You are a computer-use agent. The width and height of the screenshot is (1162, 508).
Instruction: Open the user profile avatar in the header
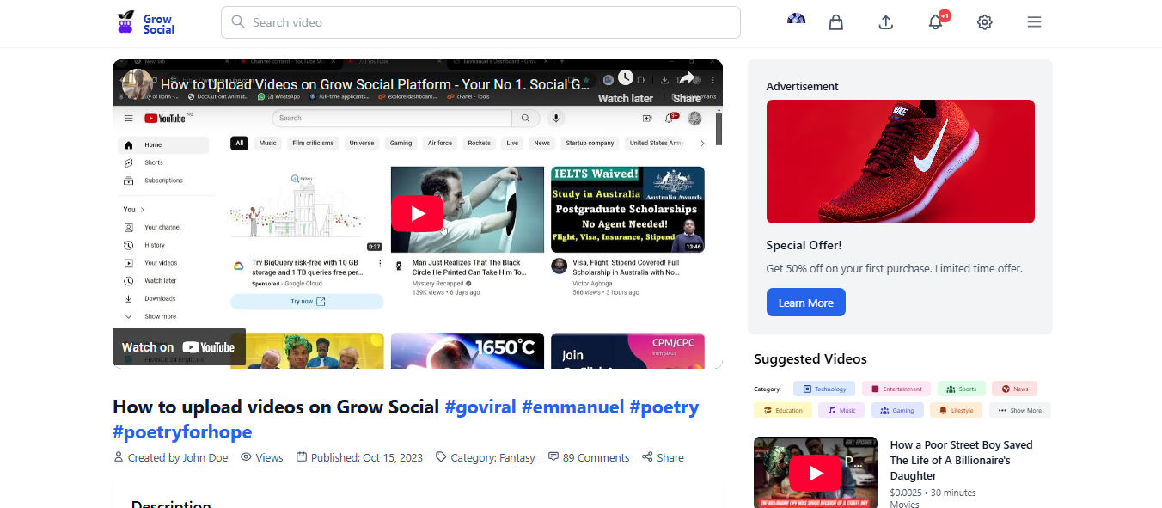click(796, 19)
